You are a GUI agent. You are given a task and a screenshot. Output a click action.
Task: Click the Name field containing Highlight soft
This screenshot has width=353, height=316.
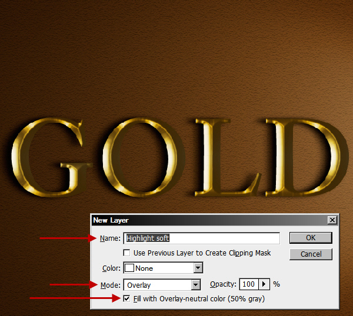click(x=201, y=238)
